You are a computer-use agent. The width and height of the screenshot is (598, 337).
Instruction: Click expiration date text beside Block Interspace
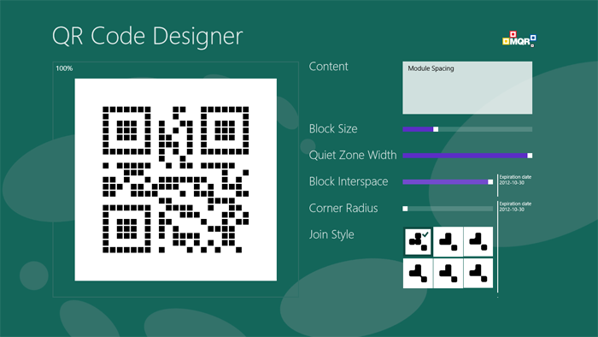515,180
